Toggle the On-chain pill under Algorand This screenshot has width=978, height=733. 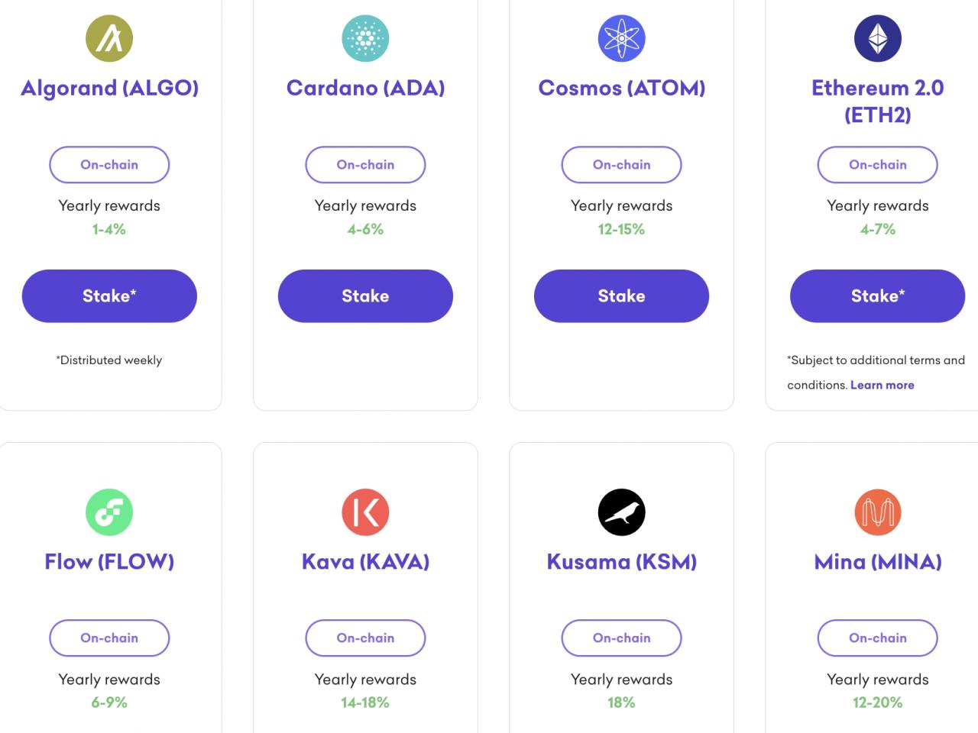click(x=109, y=165)
